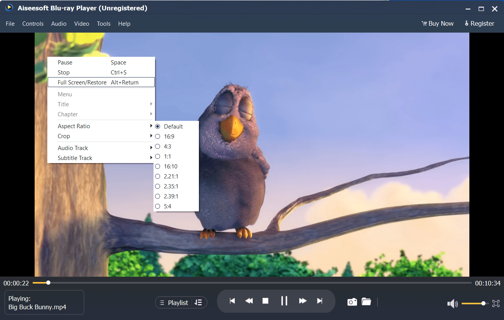The image size is (504, 320).
Task: Open the Help menu
Action: click(x=124, y=23)
